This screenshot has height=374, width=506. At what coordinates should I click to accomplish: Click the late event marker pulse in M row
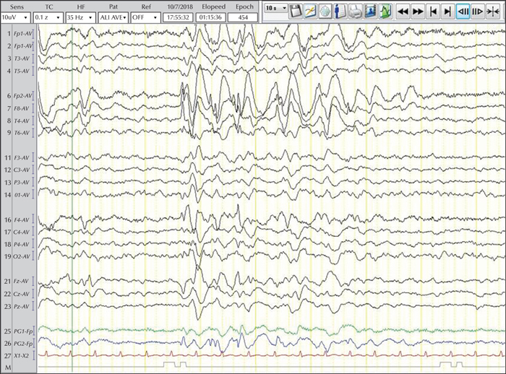pos(445,365)
